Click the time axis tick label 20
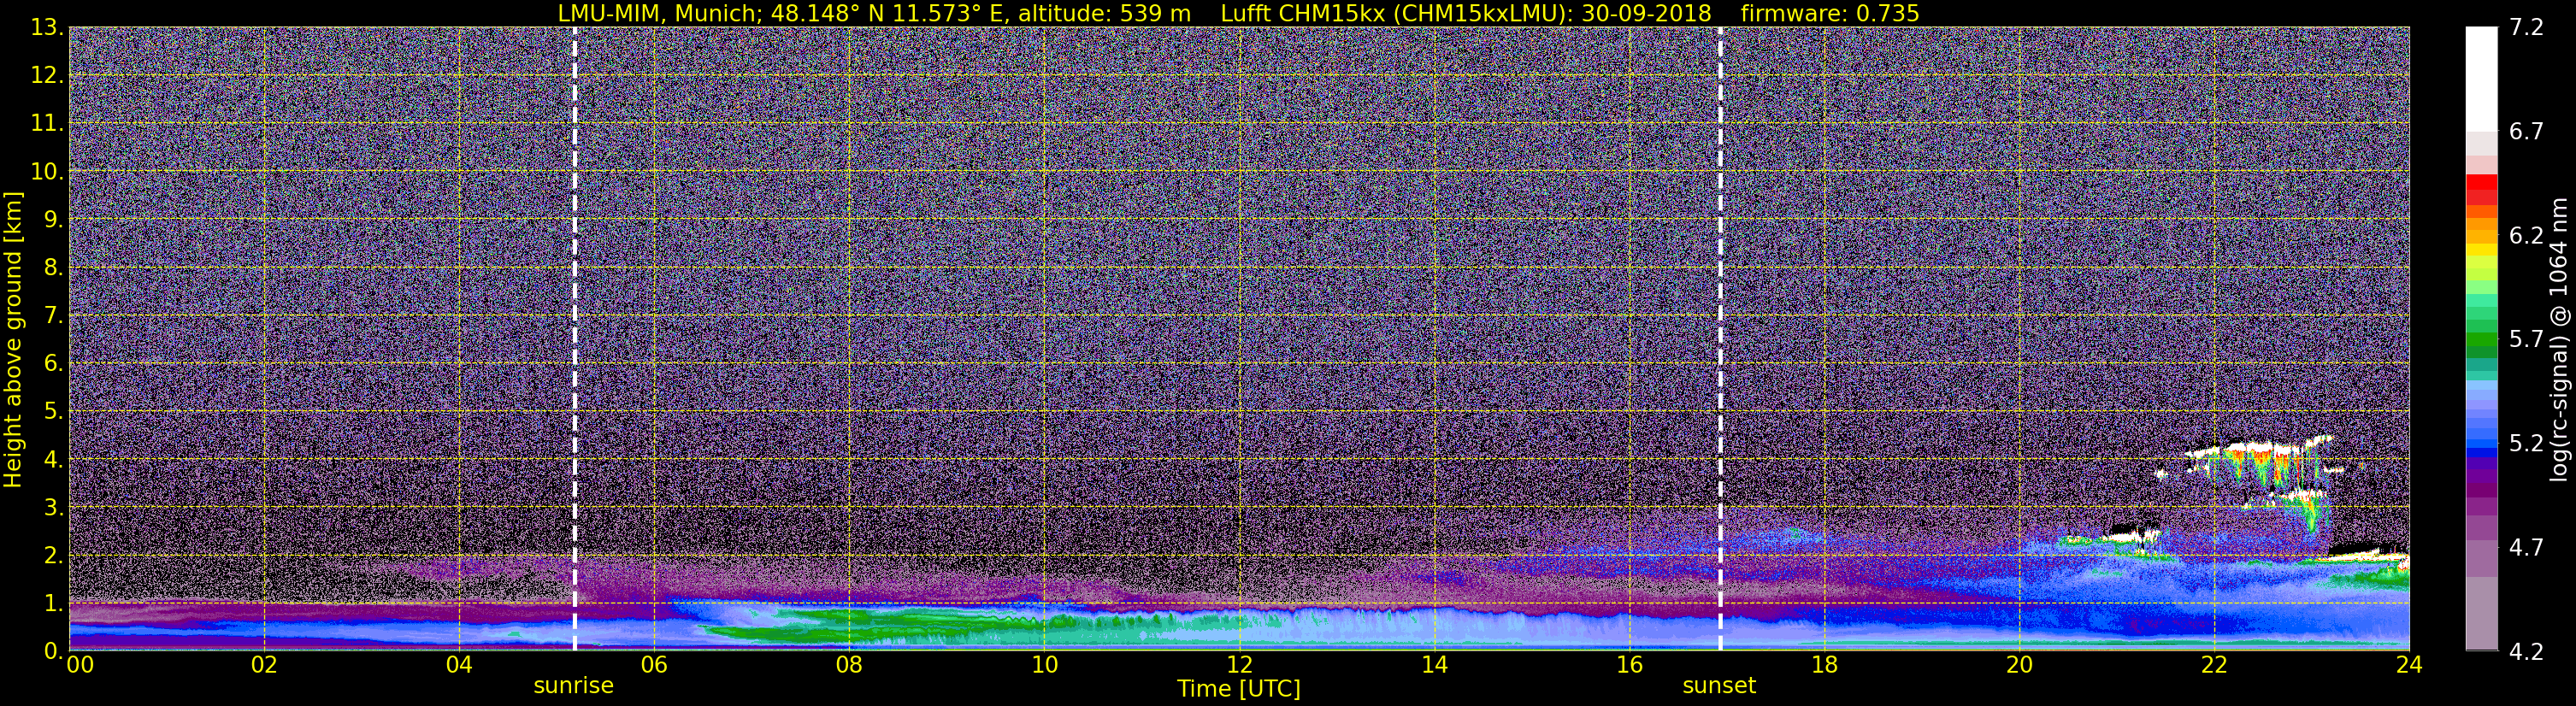This screenshot has height=706, width=2576. (2019, 666)
